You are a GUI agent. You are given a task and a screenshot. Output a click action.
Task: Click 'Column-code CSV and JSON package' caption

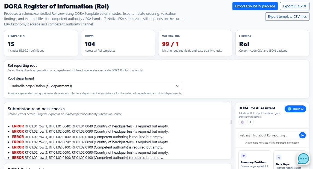pos(263,51)
